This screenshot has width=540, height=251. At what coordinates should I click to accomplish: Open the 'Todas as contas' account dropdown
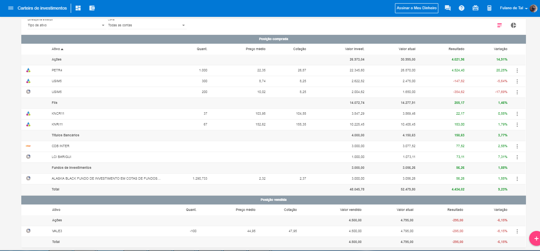pos(147,25)
